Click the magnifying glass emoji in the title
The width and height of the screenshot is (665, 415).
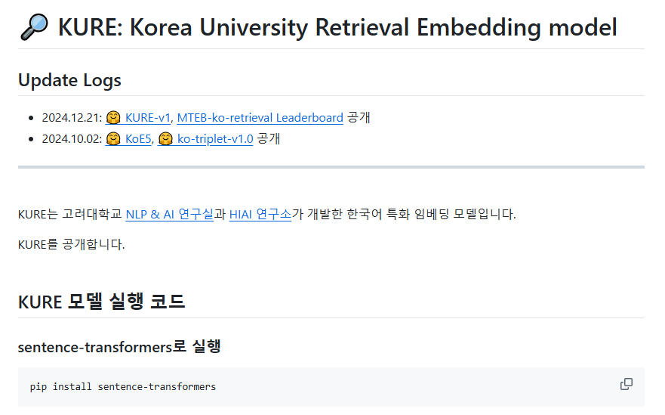[35, 28]
